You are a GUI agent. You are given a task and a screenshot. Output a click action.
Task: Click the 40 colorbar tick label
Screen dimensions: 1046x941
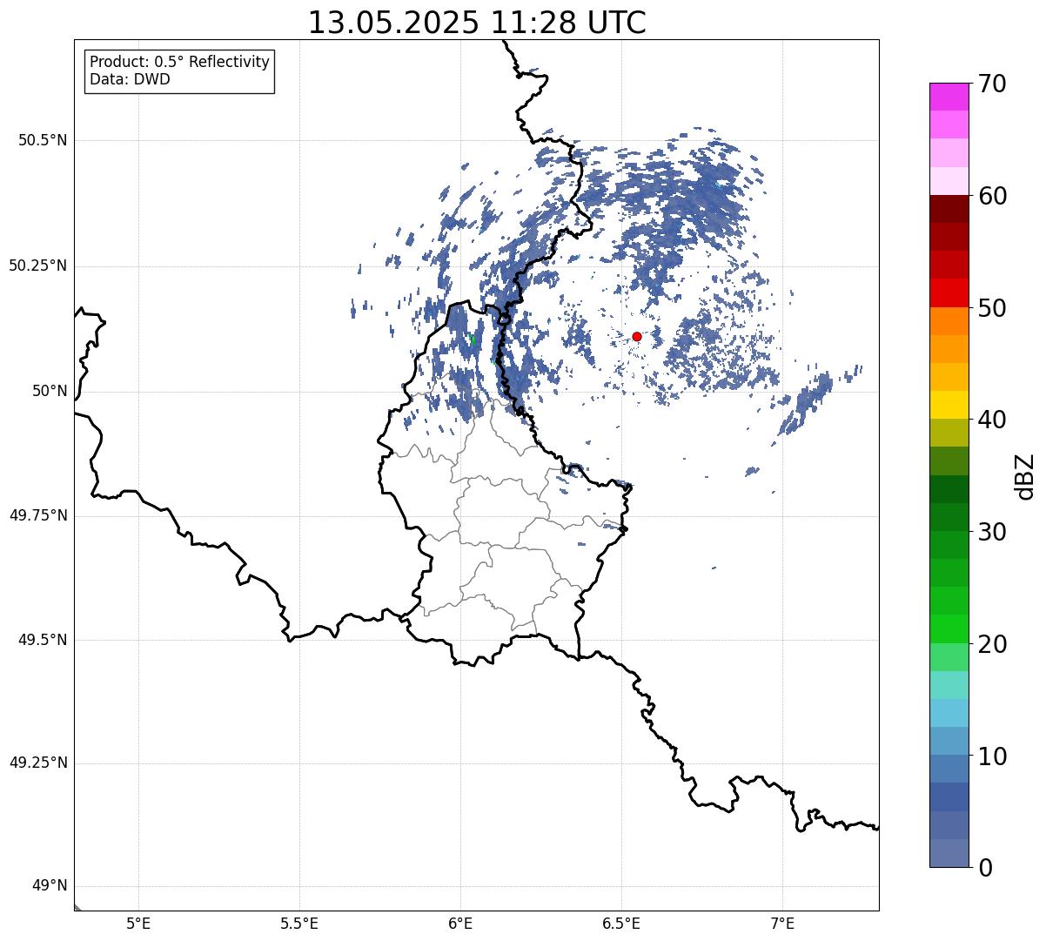click(992, 420)
